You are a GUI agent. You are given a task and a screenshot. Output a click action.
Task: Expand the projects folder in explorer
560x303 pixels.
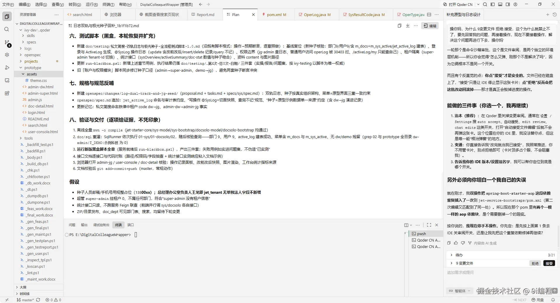(x=31, y=61)
